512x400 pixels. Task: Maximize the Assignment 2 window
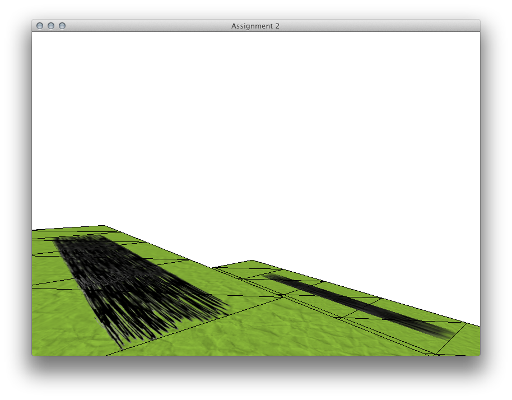[x=62, y=26]
